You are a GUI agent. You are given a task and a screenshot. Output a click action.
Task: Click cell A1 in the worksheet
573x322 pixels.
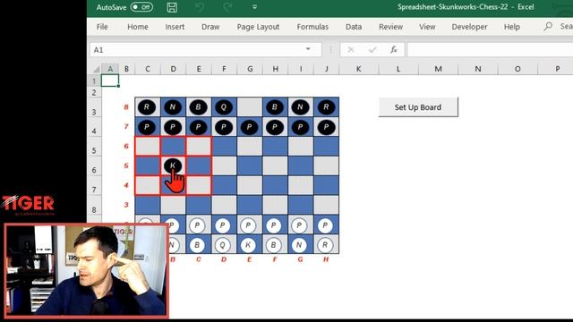point(110,80)
